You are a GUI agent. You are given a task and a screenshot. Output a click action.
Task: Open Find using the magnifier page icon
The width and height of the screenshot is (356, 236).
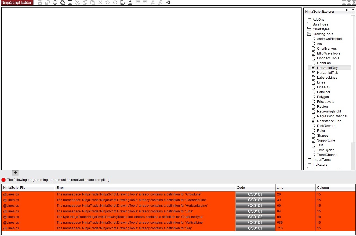point(123,2)
